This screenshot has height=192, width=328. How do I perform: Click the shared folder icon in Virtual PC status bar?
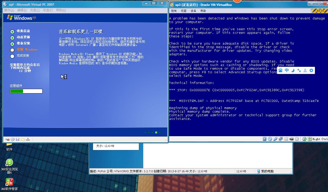click(x=23, y=139)
